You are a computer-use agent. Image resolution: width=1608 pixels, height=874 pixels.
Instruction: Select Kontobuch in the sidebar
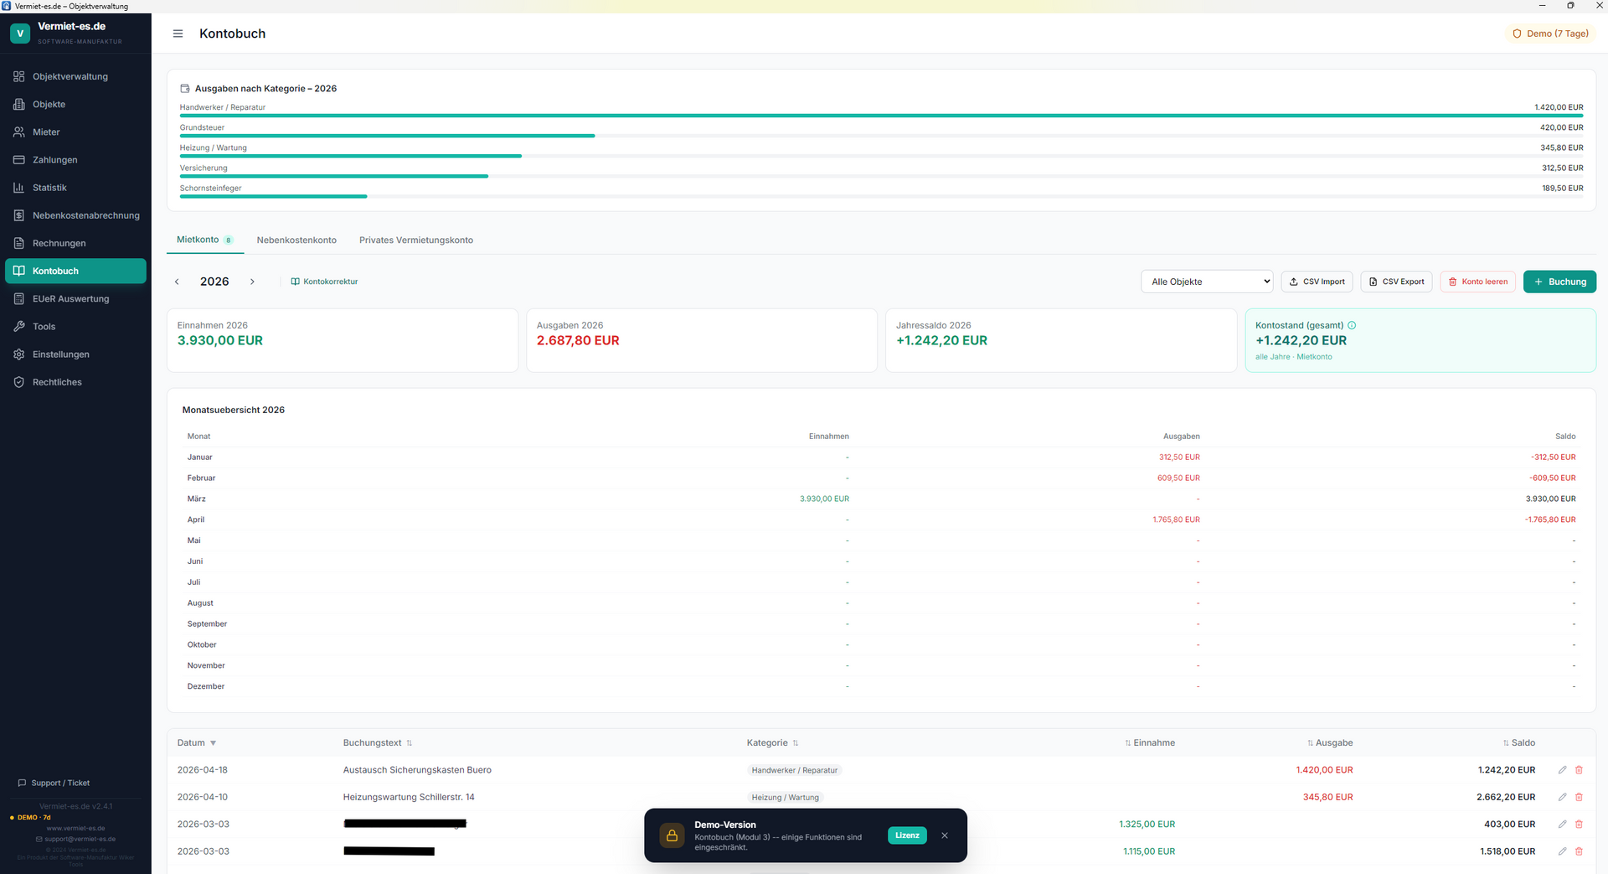tap(75, 271)
